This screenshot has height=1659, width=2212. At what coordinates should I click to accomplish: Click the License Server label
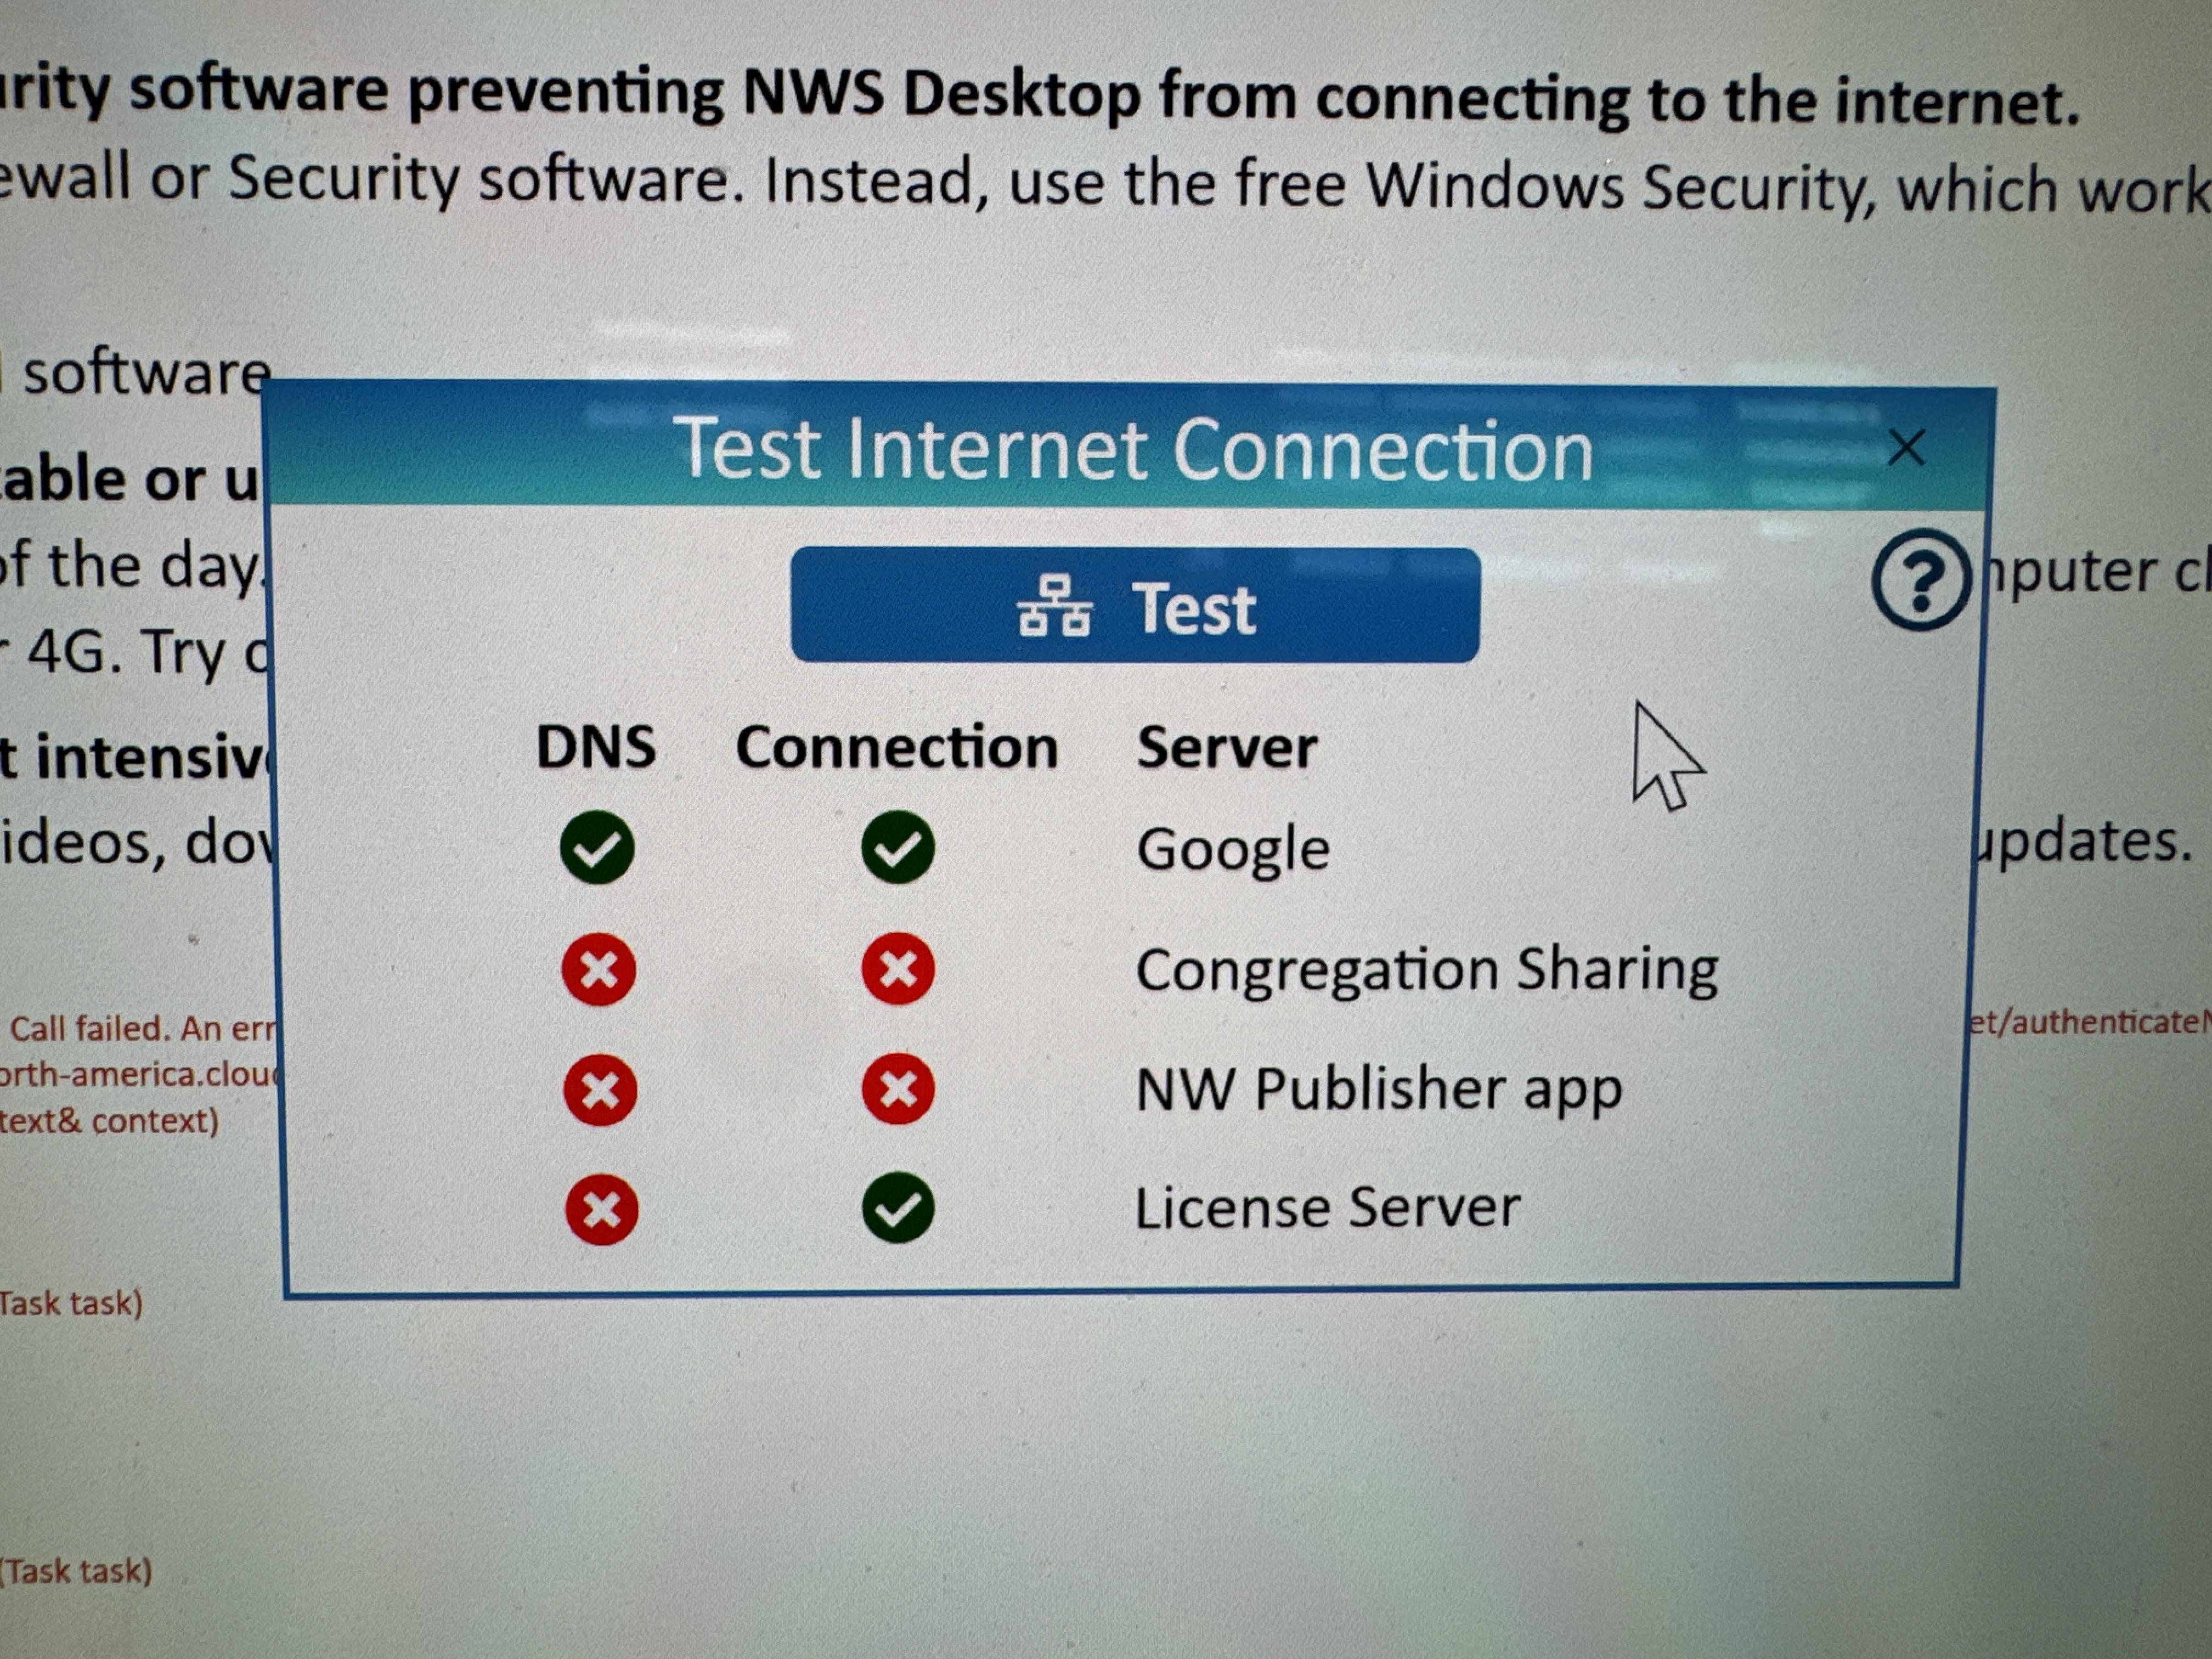[x=1327, y=1208]
